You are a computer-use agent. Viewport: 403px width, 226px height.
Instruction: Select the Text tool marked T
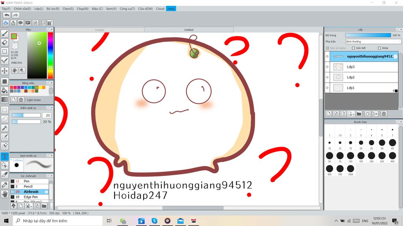[x=5, y=156]
